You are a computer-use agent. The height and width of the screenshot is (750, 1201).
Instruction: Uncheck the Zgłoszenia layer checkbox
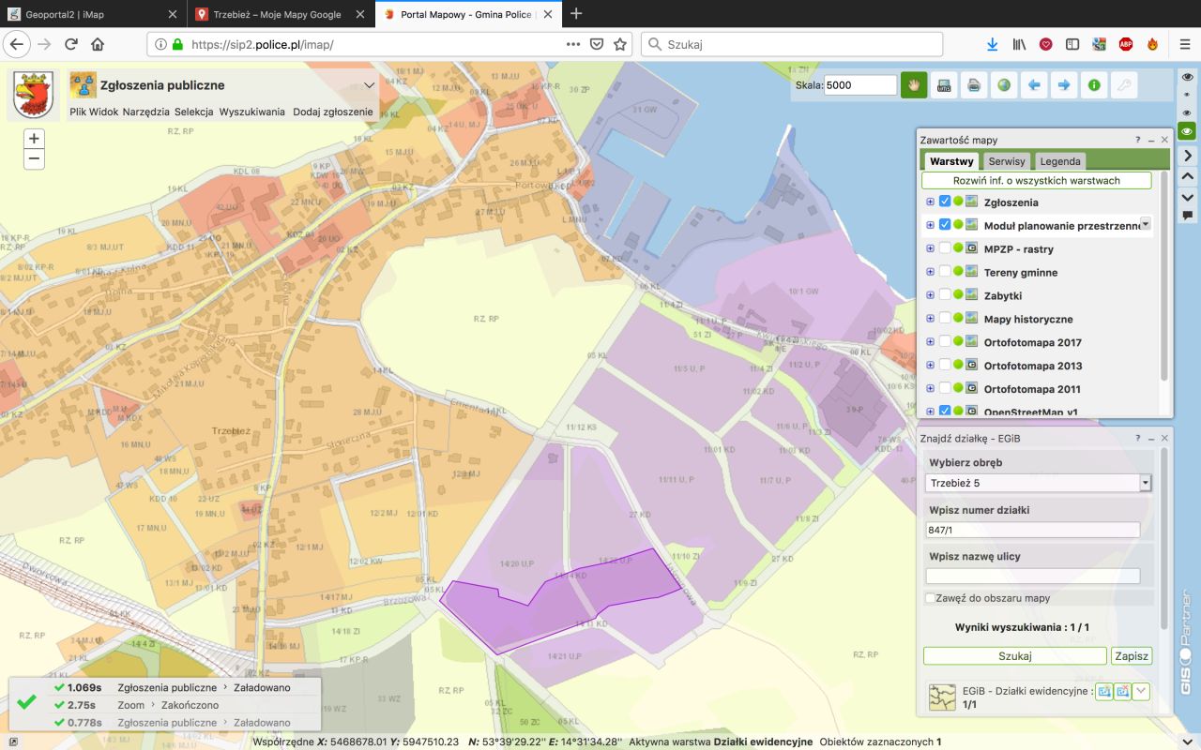pos(945,202)
